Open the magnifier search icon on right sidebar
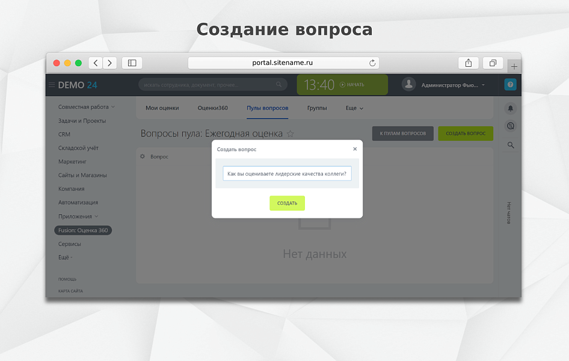The width and height of the screenshot is (569, 361). (511, 145)
